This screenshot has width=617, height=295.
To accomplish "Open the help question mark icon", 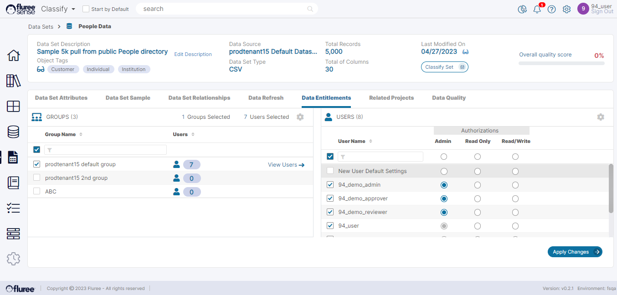I will click(551, 9).
